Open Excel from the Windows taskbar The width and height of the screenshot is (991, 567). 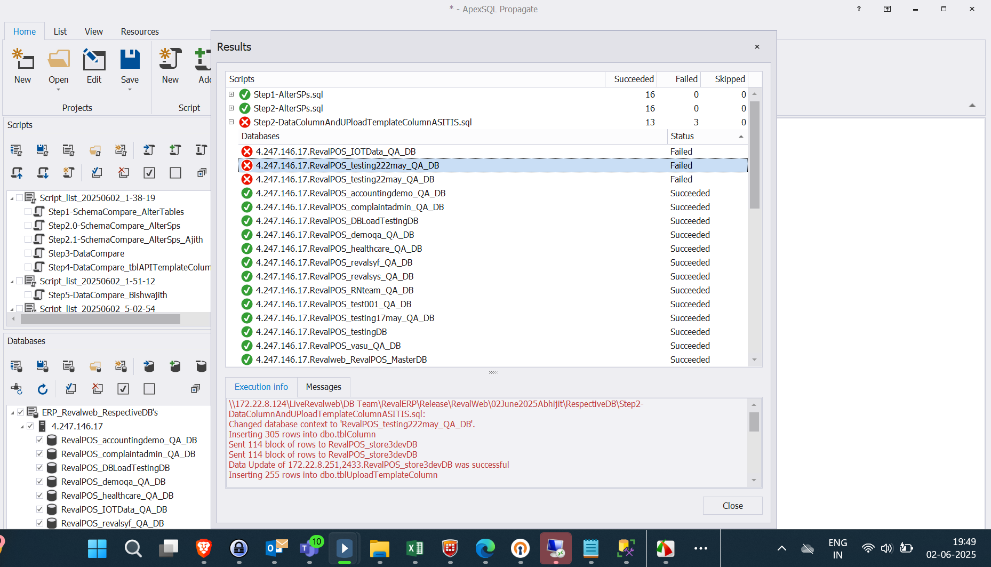click(x=414, y=548)
